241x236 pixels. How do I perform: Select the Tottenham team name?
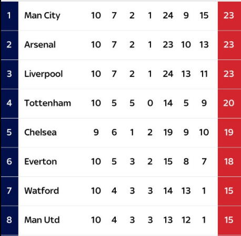[x=47, y=103]
